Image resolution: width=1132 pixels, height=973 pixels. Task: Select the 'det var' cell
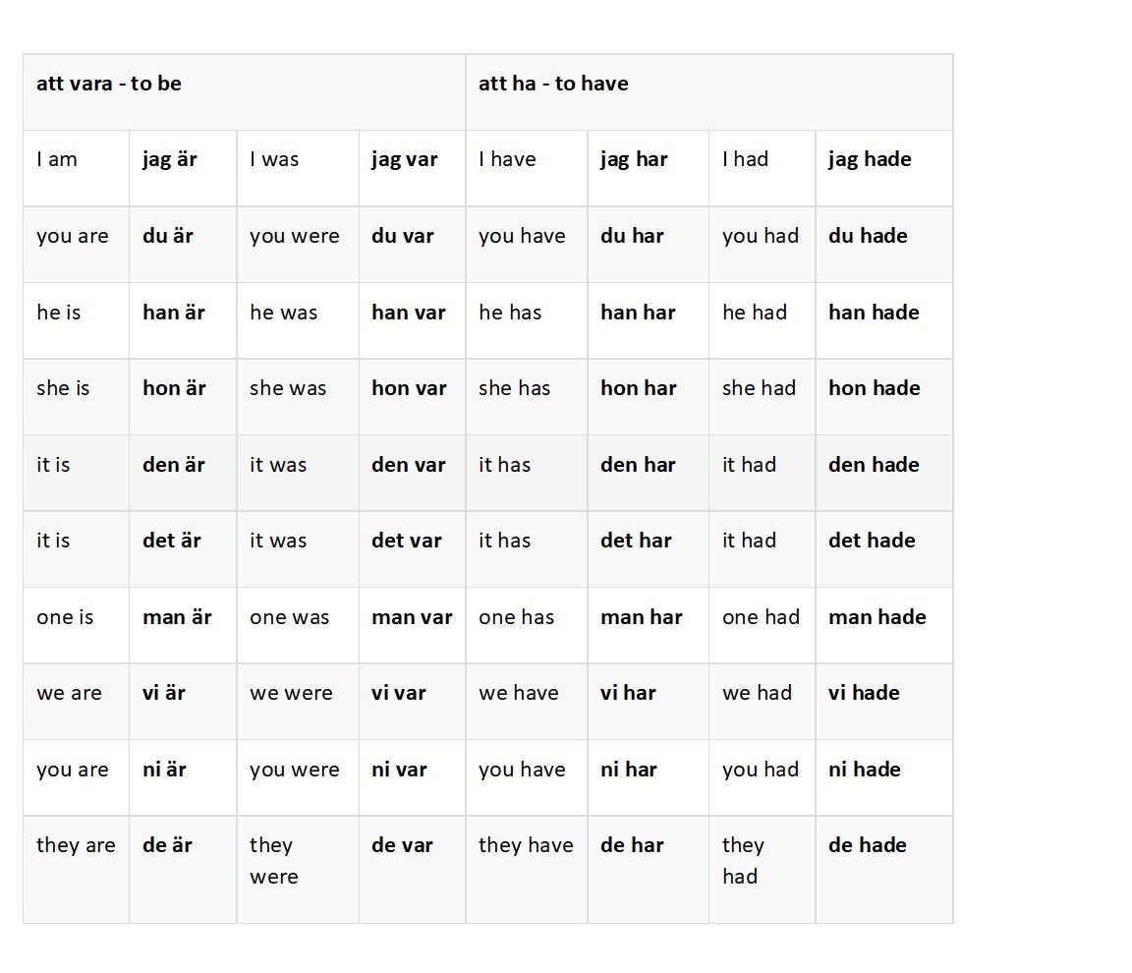click(x=413, y=549)
